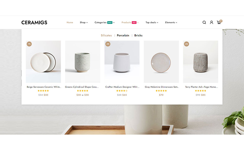
Task: Go to the Home menu item
Action: click(x=70, y=22)
